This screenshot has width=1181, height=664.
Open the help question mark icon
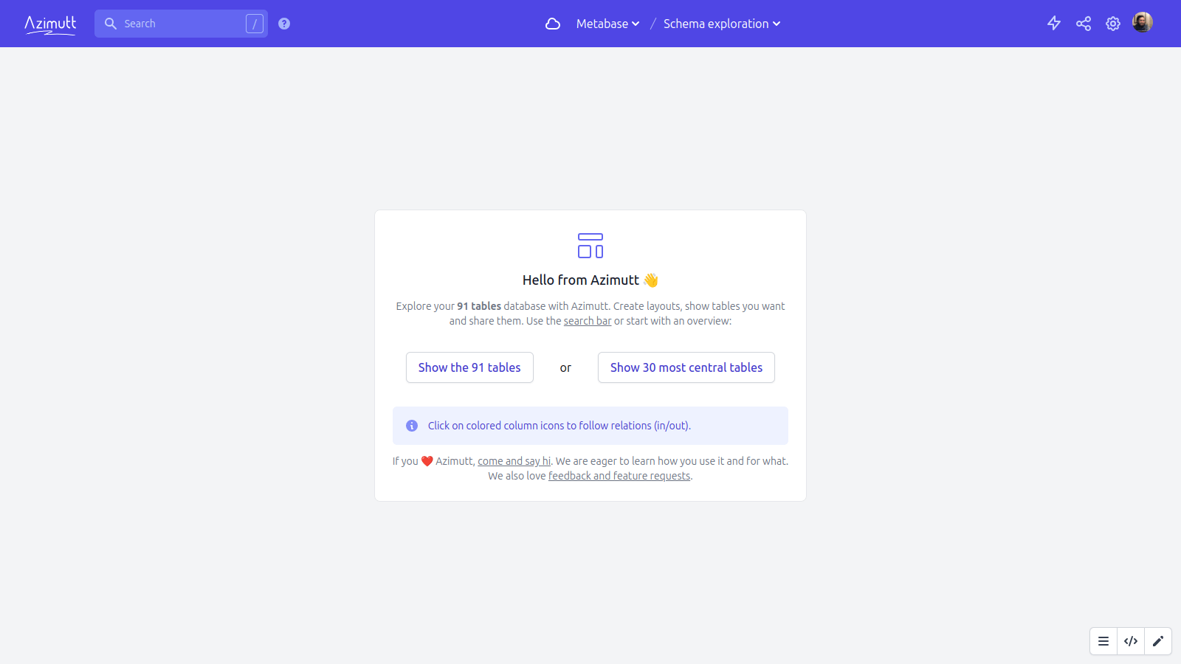point(284,24)
